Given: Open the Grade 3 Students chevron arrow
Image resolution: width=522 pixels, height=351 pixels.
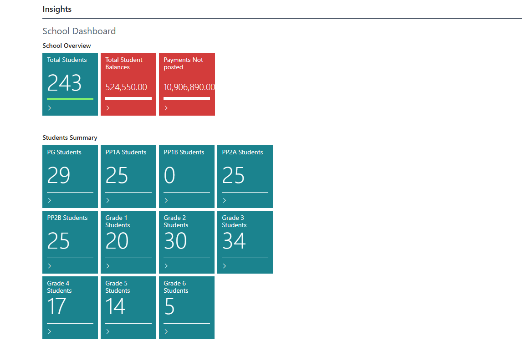Looking at the screenshot, I should click(x=225, y=266).
